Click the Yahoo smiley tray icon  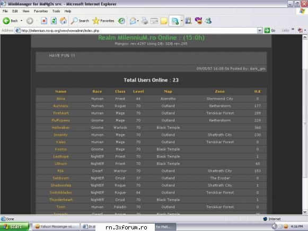click(286, 227)
